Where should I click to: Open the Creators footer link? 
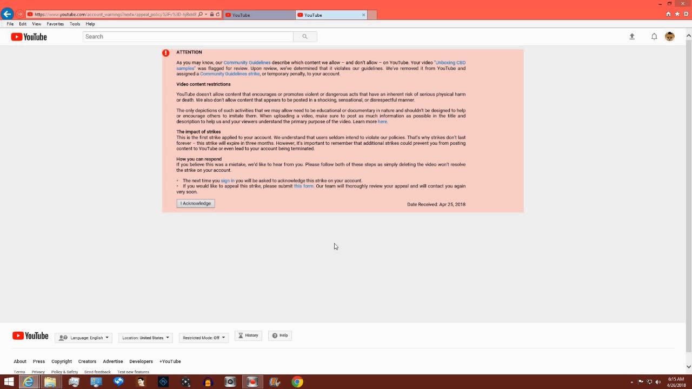tap(87, 361)
